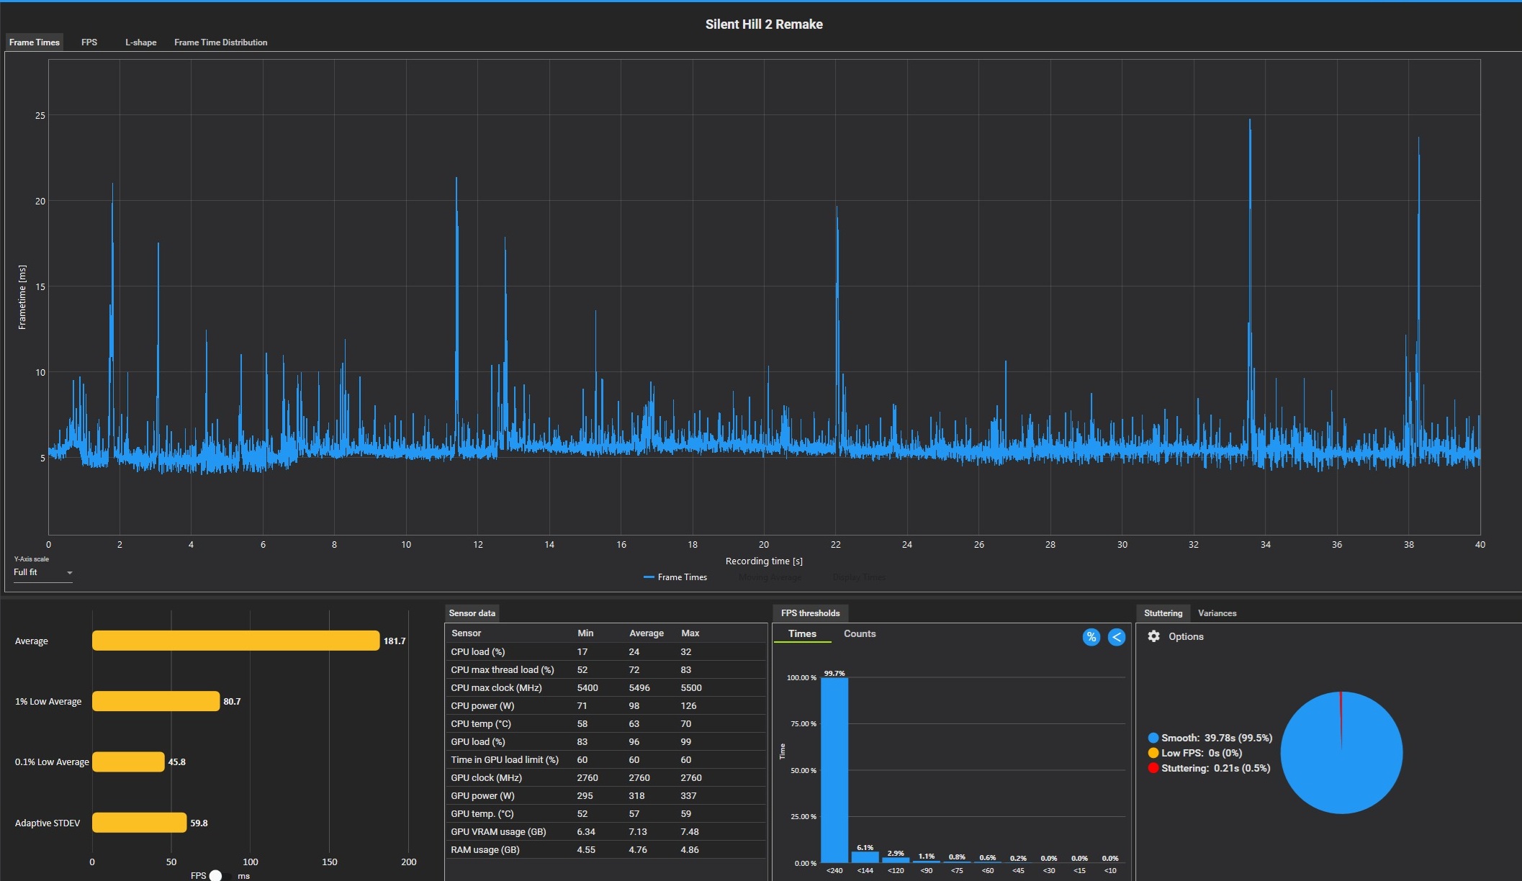Click the blue less-than toggle button

[1117, 637]
